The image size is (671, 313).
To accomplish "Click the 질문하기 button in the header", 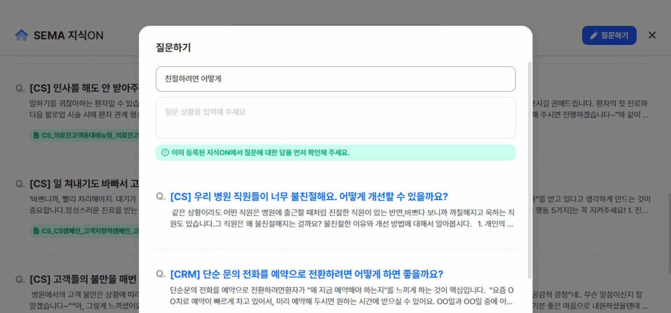I will (x=609, y=35).
